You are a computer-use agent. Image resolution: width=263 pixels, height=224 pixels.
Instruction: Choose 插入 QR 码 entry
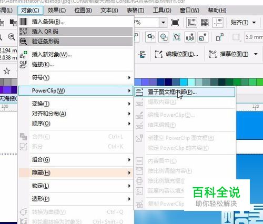point(76,32)
